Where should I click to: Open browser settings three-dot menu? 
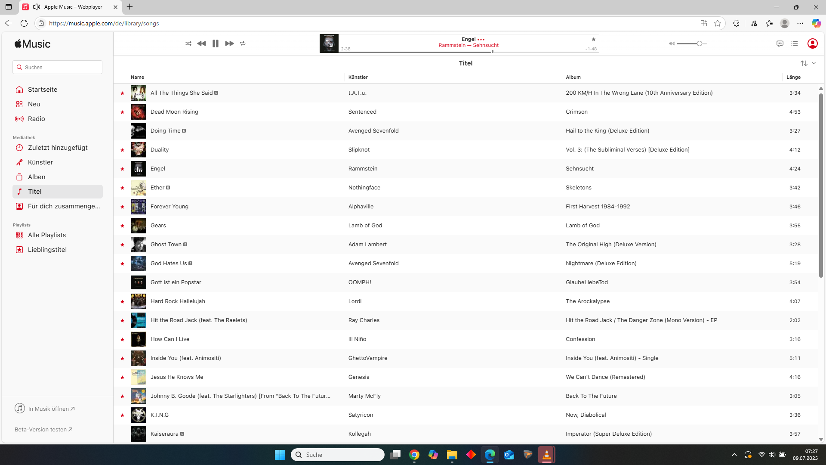[800, 23]
